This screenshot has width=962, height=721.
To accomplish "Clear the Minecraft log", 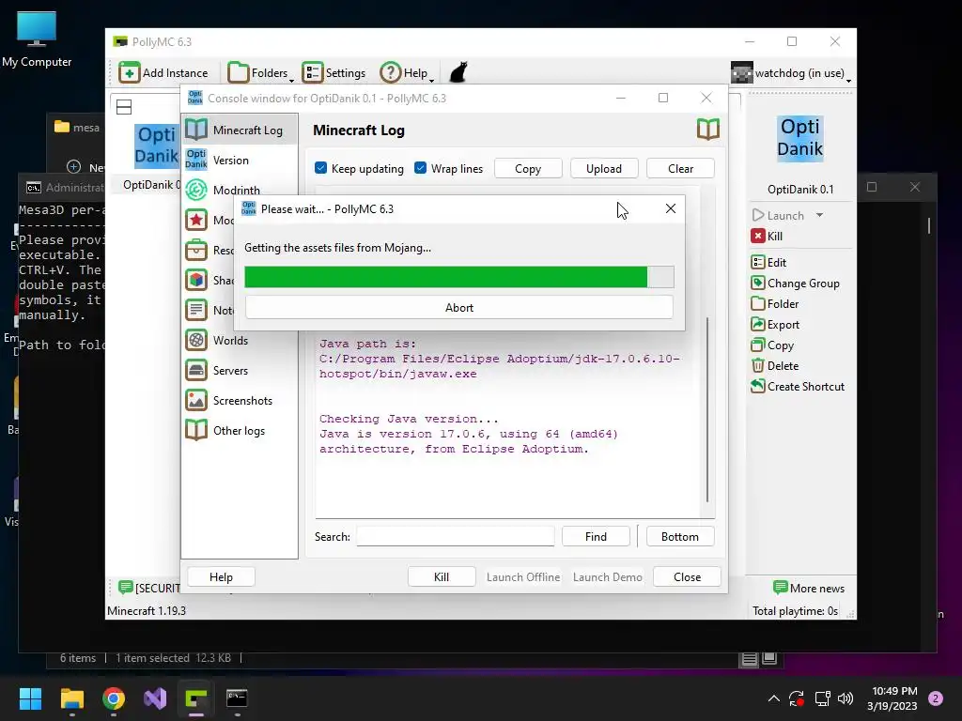I will pos(680,169).
